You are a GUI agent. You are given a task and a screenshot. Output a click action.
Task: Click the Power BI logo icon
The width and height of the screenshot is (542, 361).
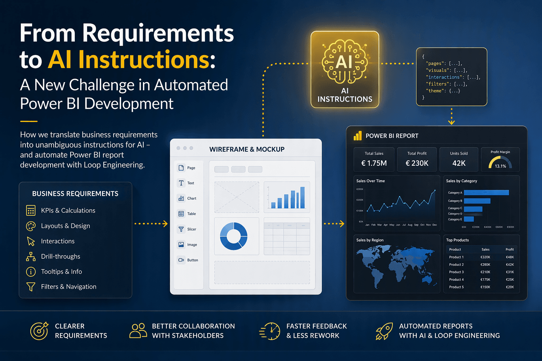click(358, 136)
